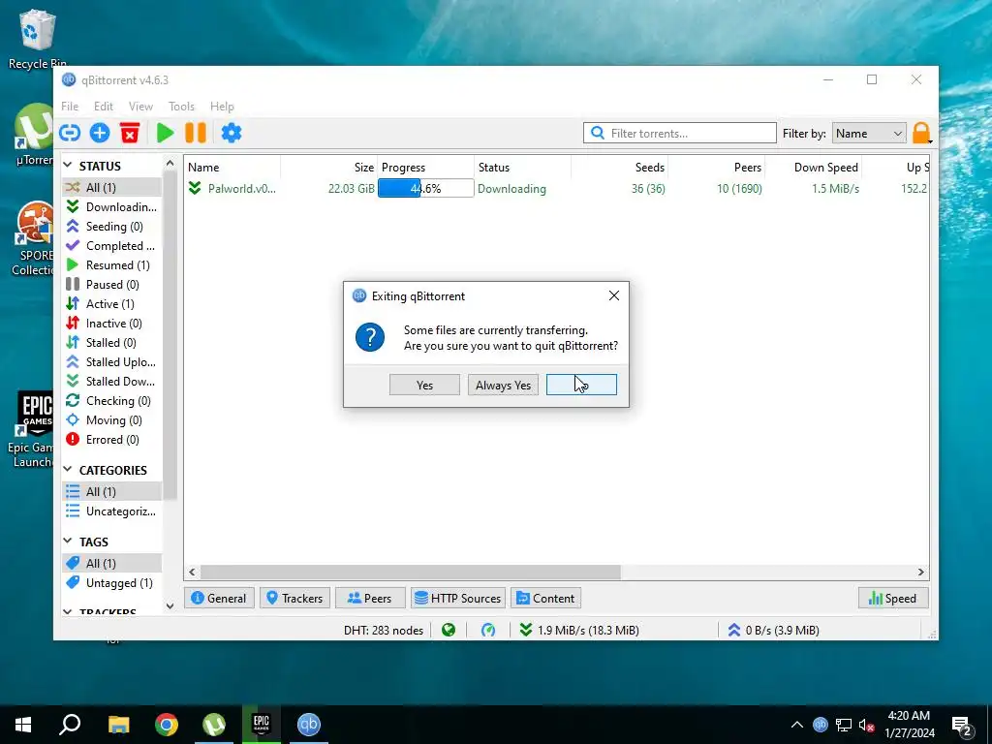Open the Edit menu
This screenshot has width=992, height=744.
point(103,107)
